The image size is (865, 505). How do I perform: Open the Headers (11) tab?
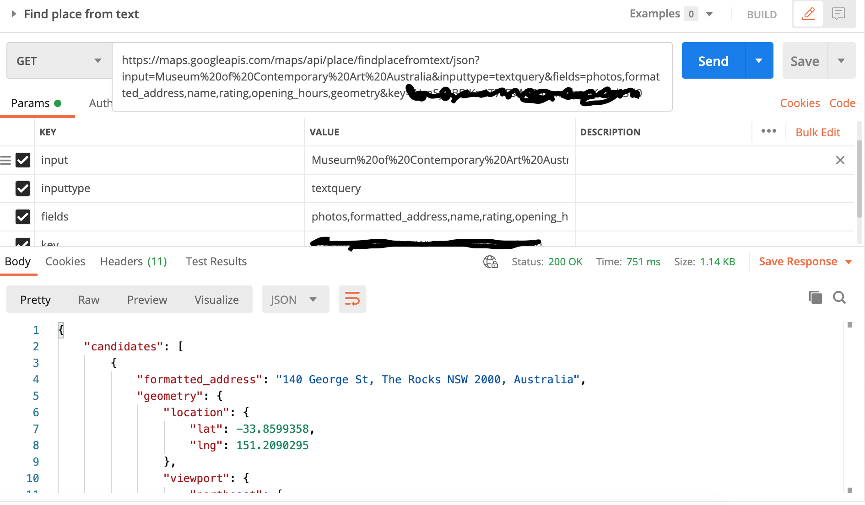(134, 262)
